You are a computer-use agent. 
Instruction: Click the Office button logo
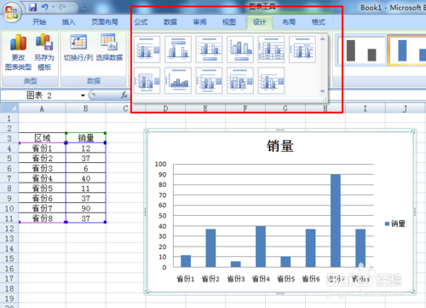[x=12, y=12]
